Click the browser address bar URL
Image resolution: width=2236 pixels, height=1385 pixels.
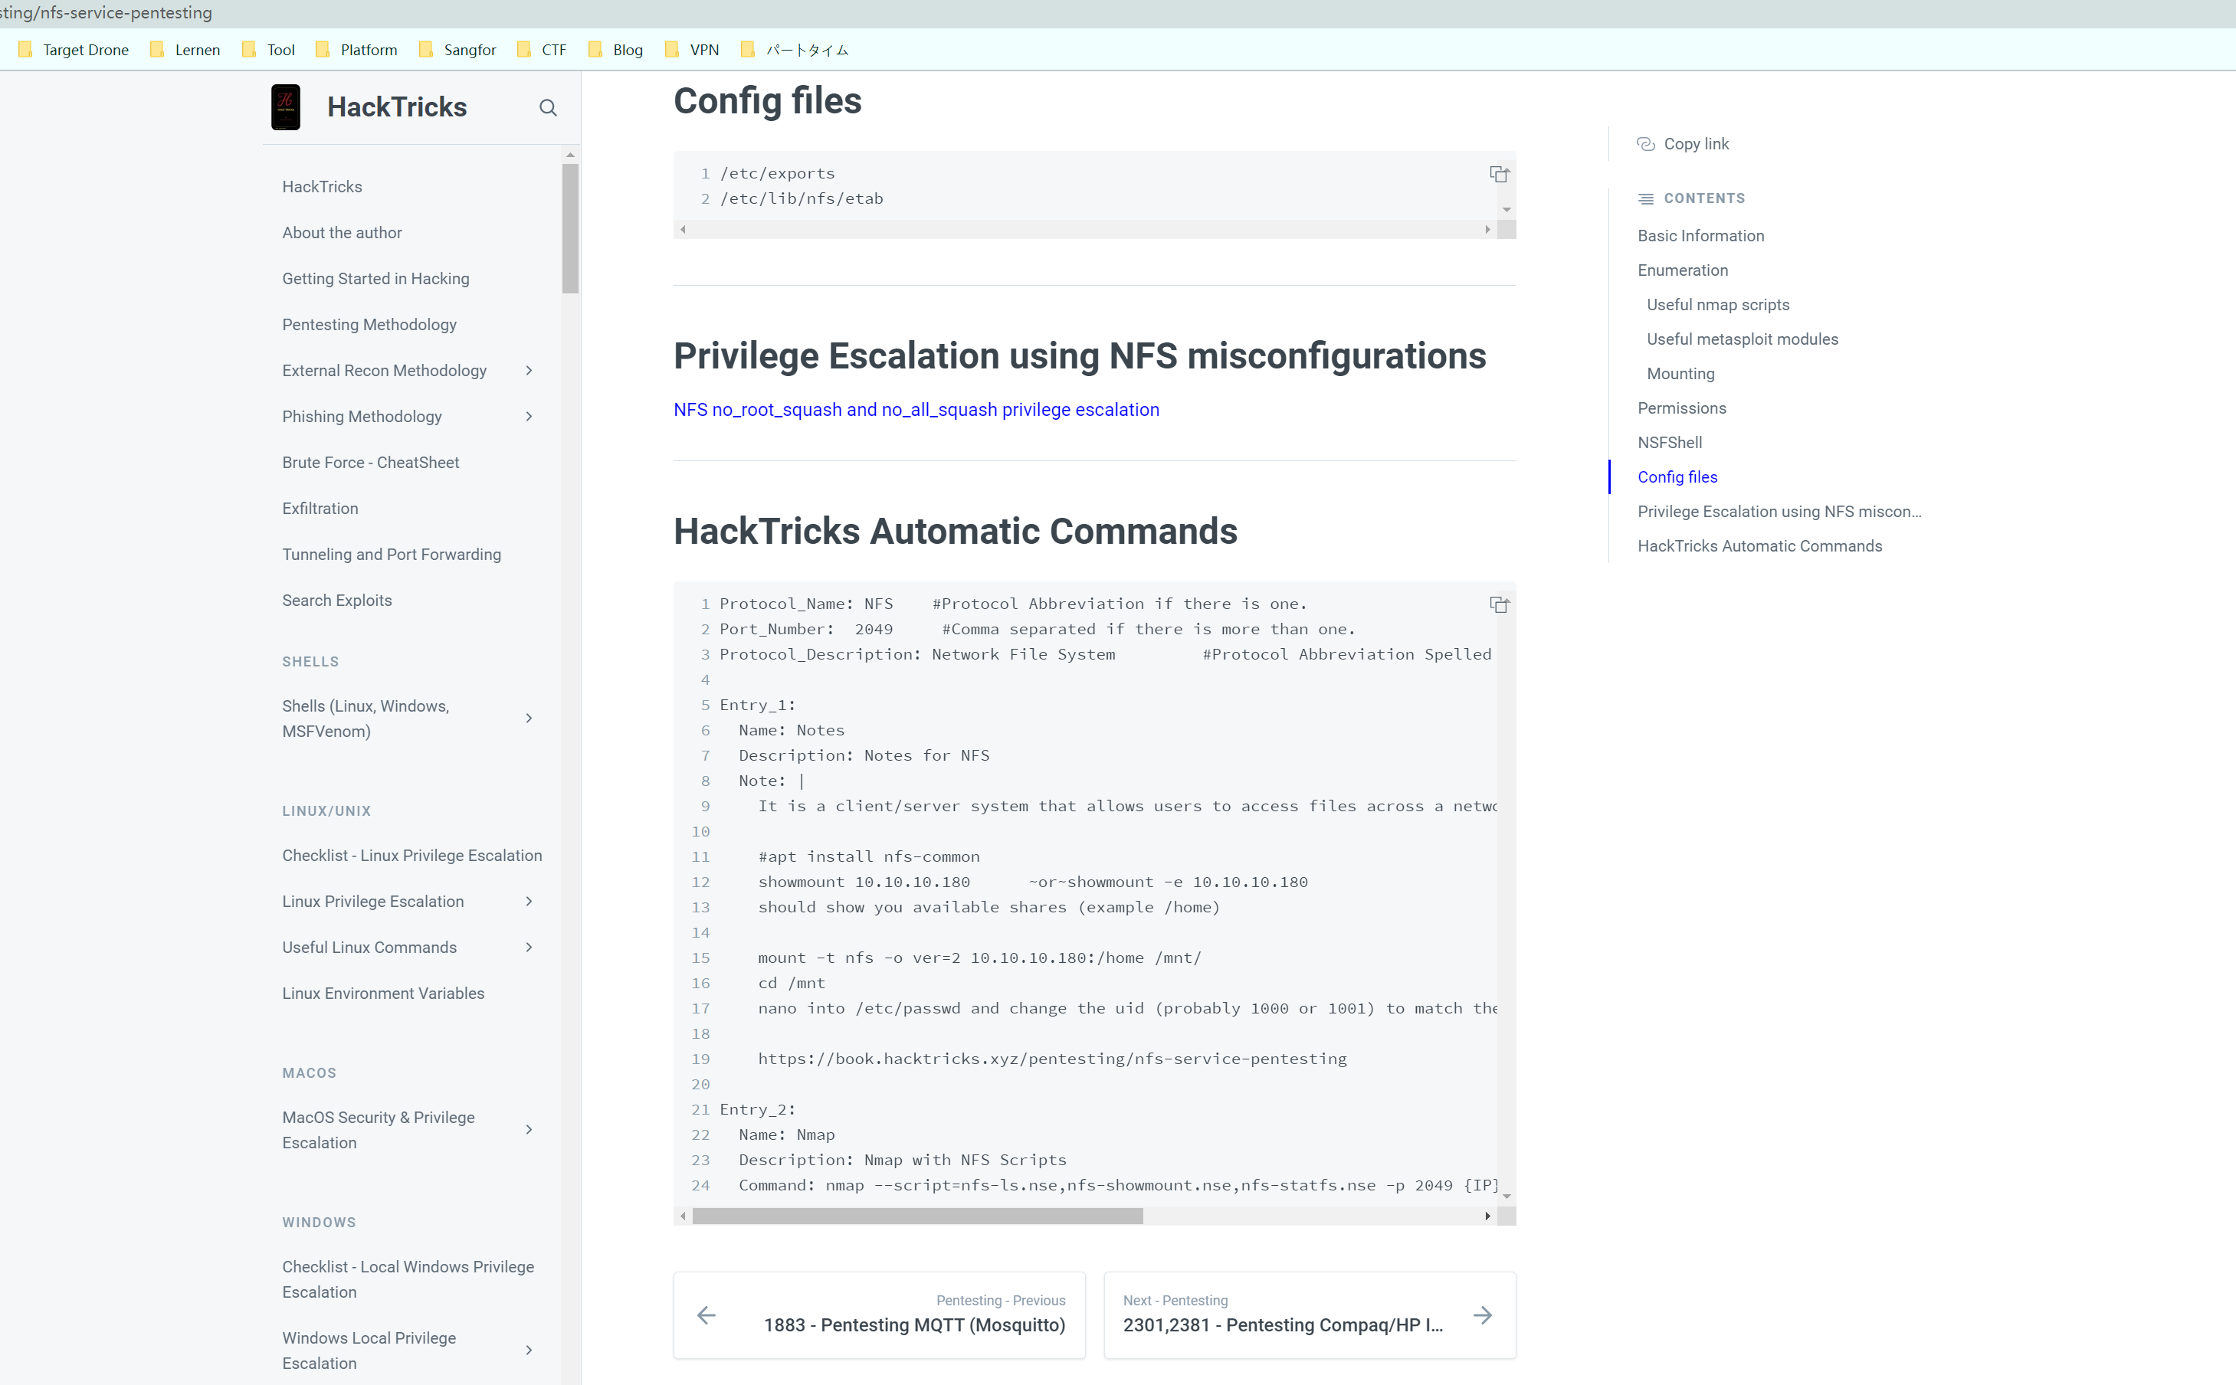pyautogui.click(x=107, y=13)
